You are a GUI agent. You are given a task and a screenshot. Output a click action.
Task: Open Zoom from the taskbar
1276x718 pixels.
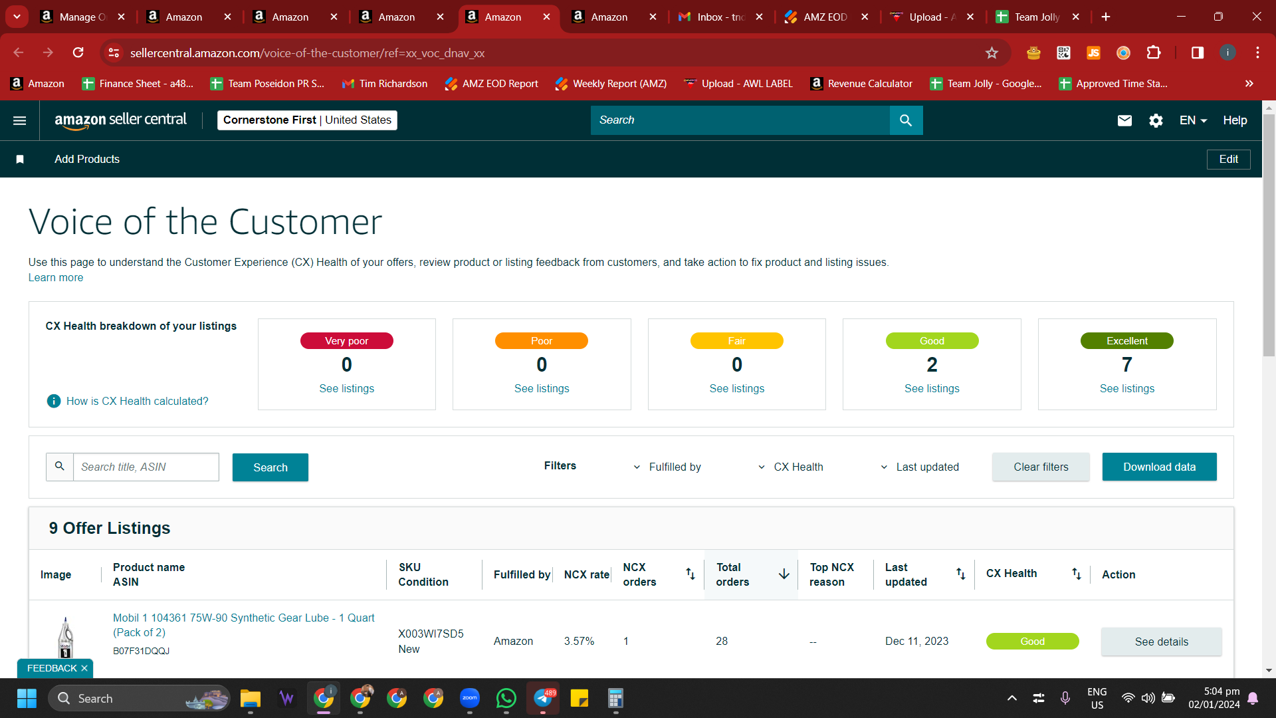click(470, 698)
